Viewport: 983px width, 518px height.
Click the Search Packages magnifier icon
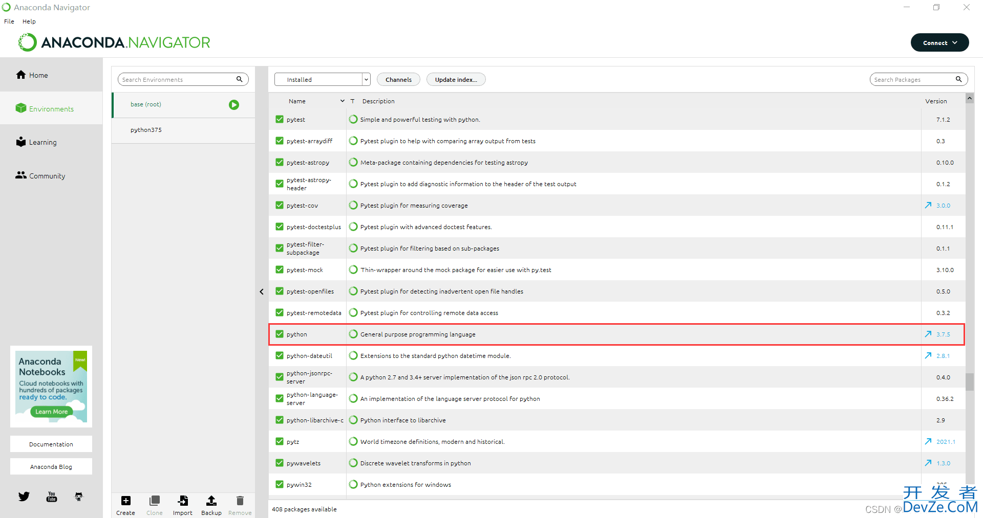click(958, 79)
